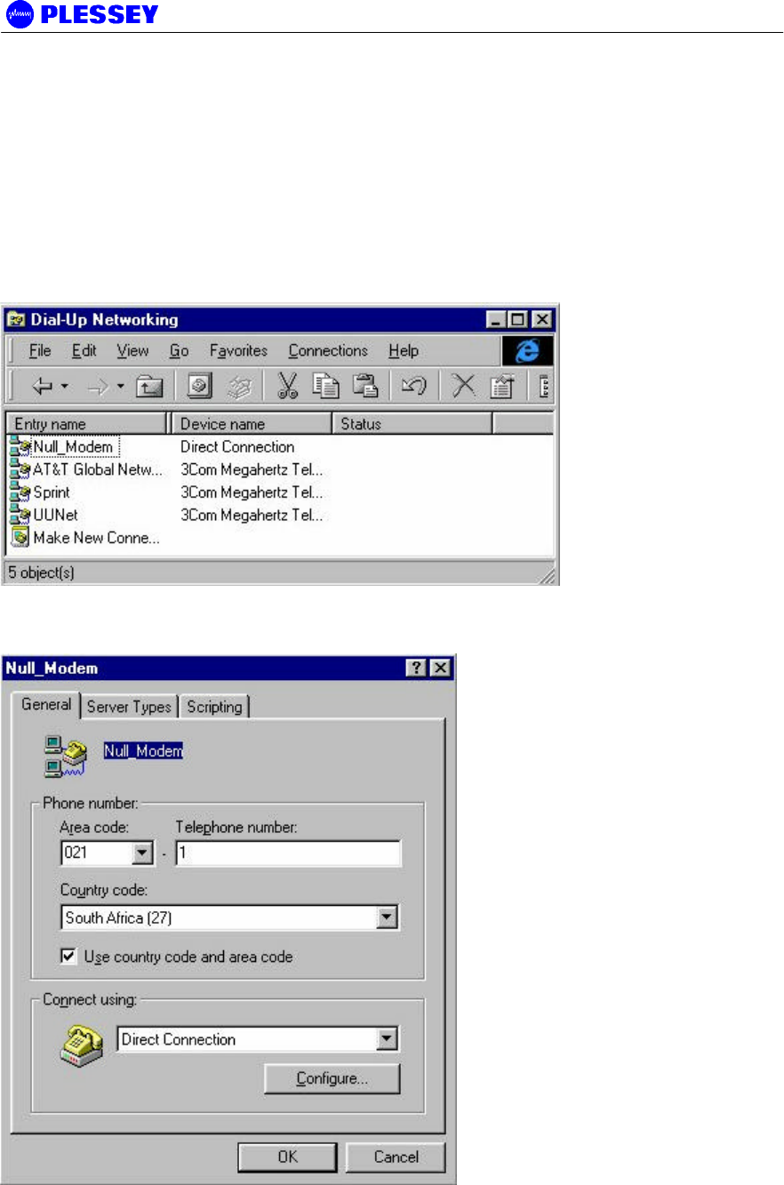784x1185 pixels.
Task: Switch to the Scripting tab
Action: click(x=214, y=707)
